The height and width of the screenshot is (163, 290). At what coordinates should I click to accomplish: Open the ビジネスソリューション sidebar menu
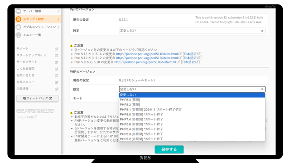(38, 27)
